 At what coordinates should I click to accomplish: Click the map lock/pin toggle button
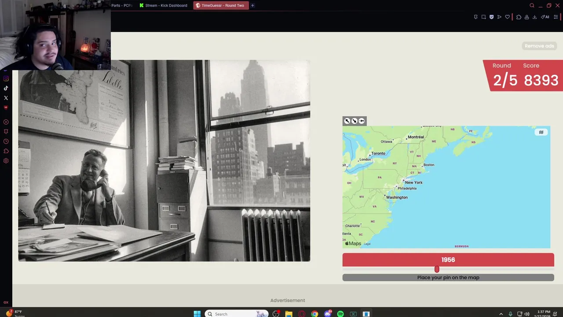[x=362, y=121]
